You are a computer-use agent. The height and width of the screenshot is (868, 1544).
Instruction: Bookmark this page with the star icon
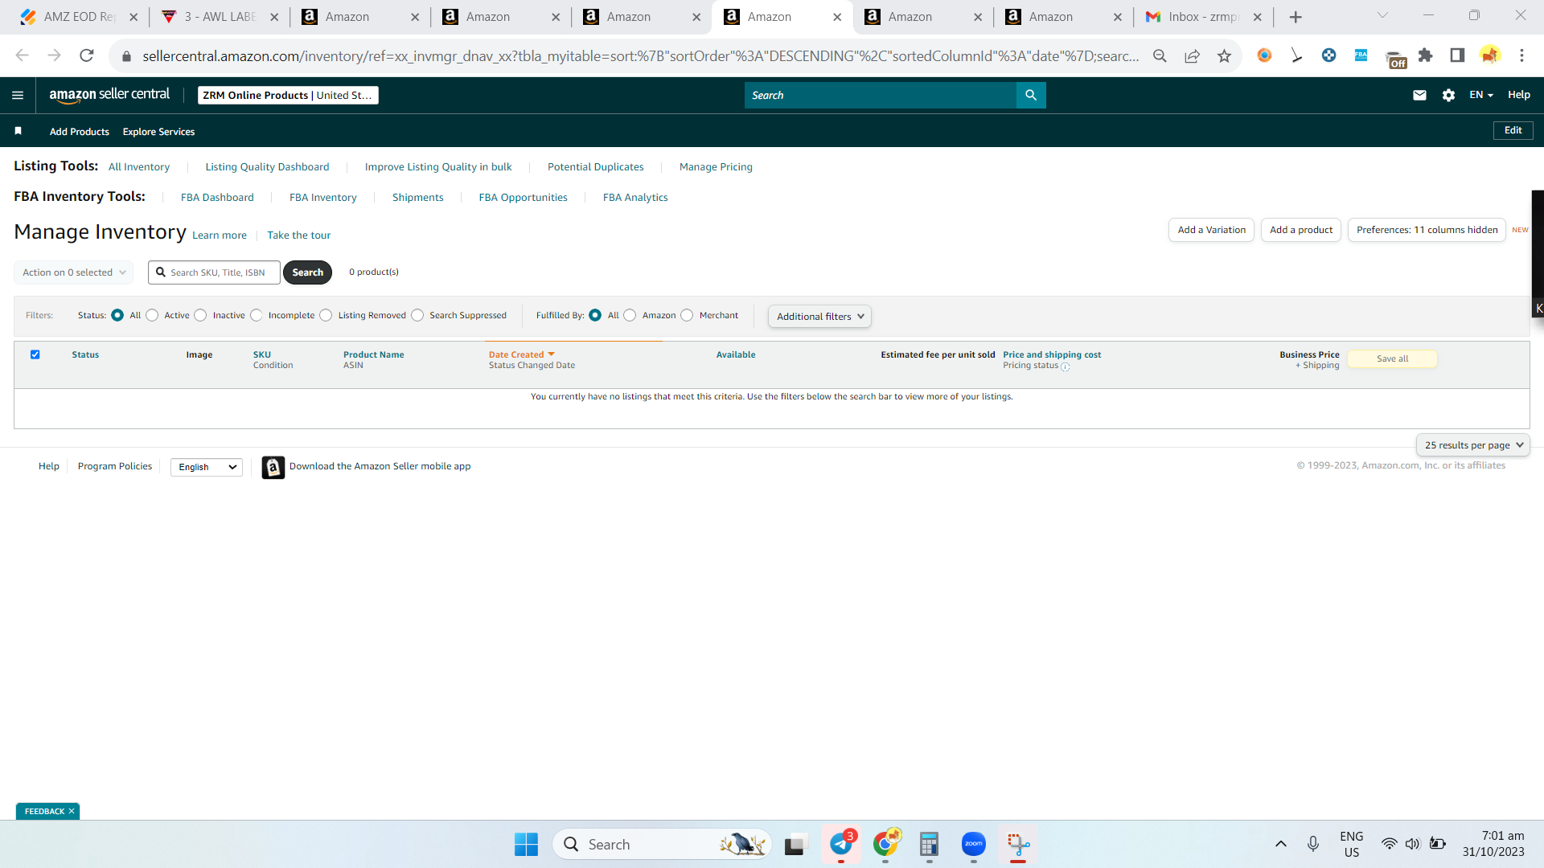click(x=1224, y=55)
